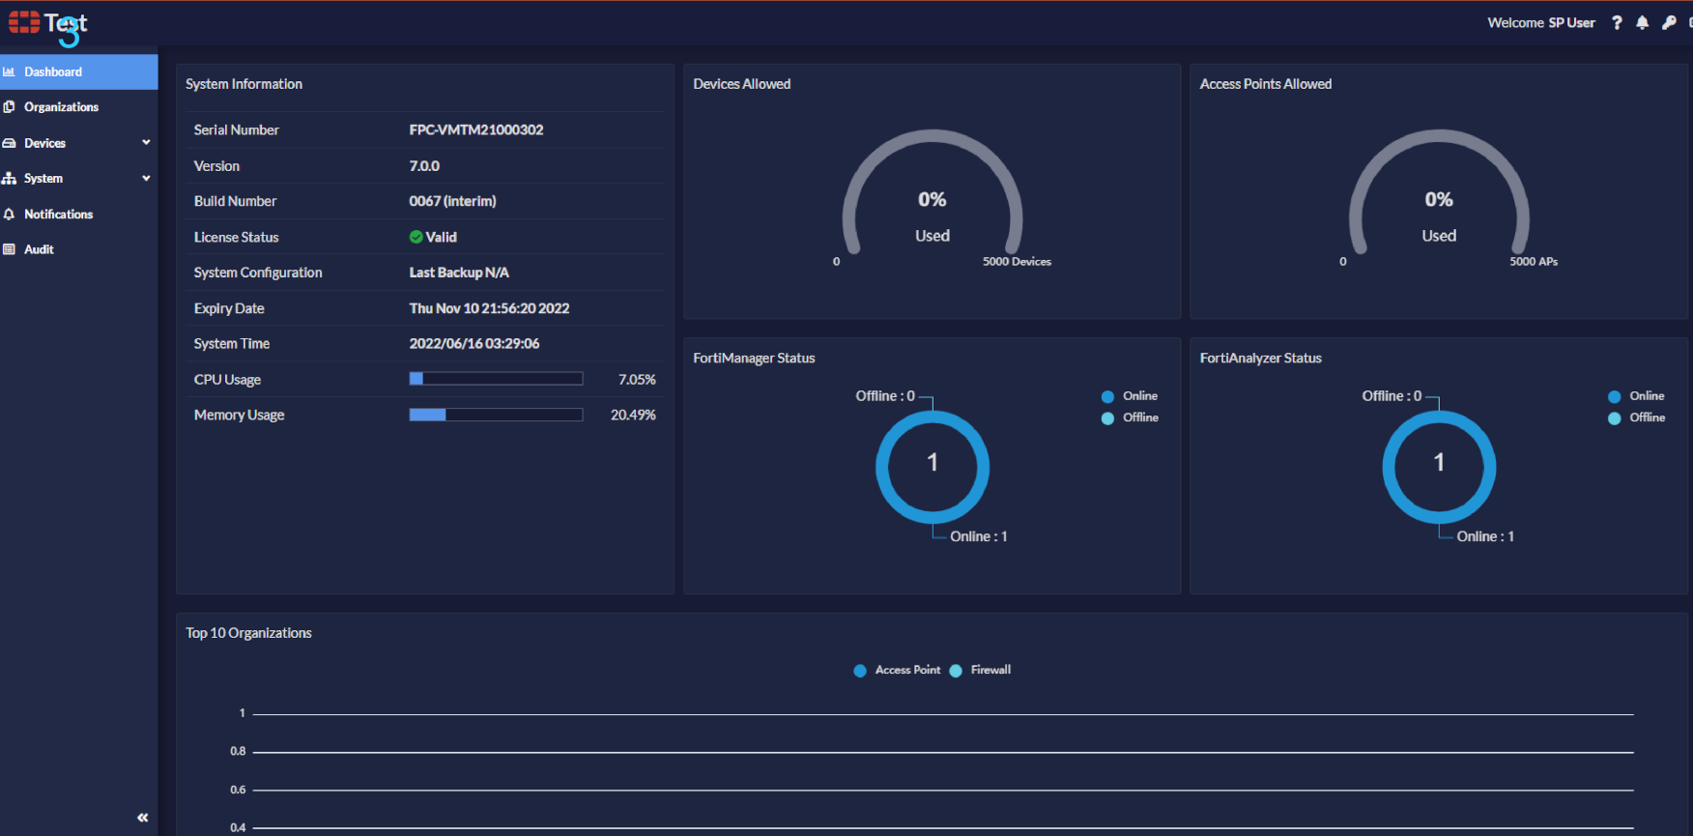Click the Audit list icon in sidebar

coord(10,249)
